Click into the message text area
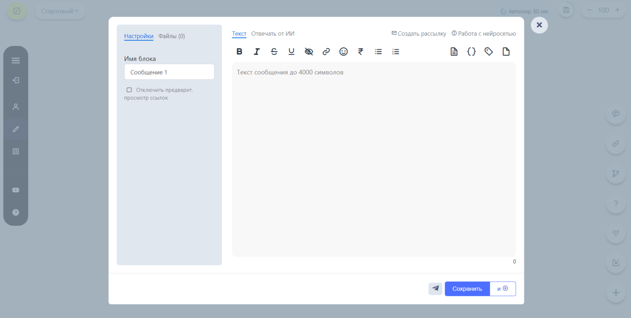This screenshot has width=631, height=318. click(x=374, y=159)
